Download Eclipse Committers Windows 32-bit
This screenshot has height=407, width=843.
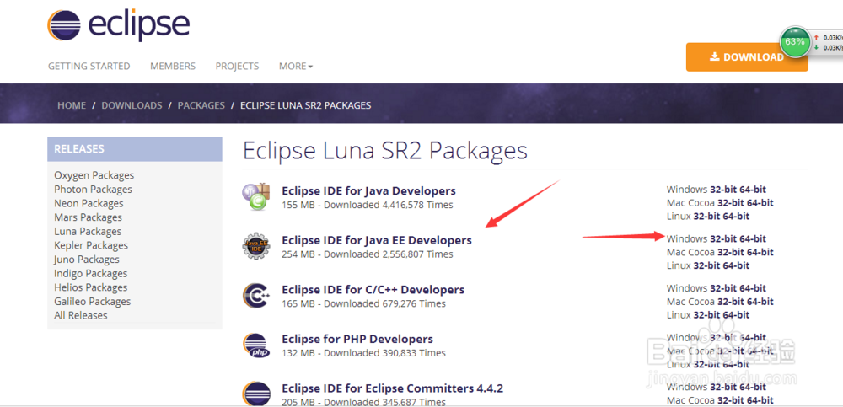pos(723,387)
